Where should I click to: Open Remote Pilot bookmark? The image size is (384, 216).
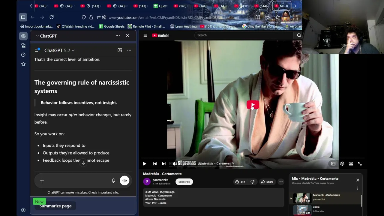[146, 26]
